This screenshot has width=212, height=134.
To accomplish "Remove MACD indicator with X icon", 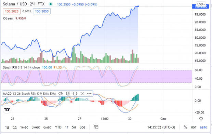I will pyautogui.click(x=82, y=94).
